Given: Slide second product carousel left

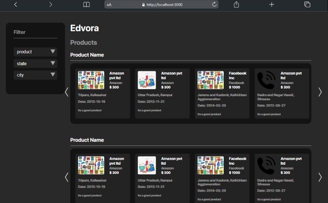Looking at the screenshot, I should [66, 177].
